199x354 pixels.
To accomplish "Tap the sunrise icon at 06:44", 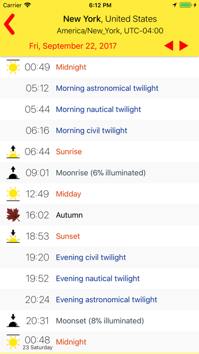I will click(13, 152).
